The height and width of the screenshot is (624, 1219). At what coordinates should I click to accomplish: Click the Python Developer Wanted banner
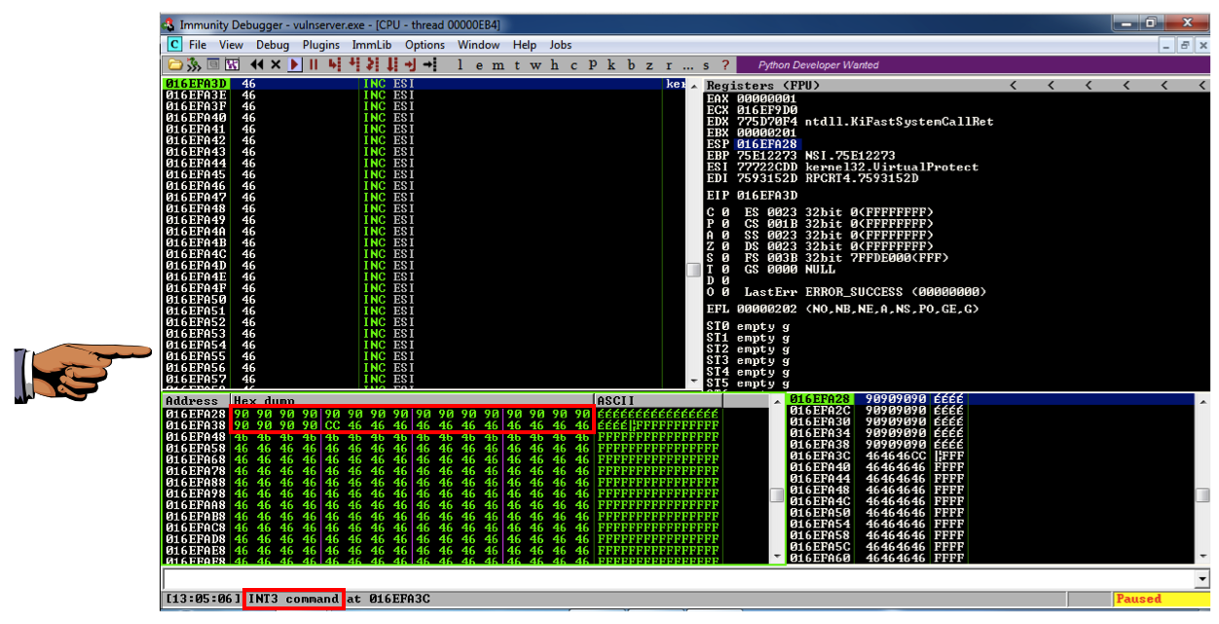pos(818,65)
